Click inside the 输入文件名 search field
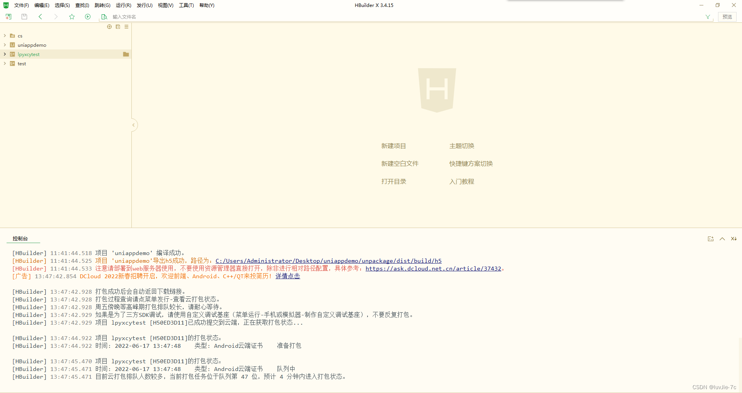This screenshot has width=742, height=393. click(155, 17)
